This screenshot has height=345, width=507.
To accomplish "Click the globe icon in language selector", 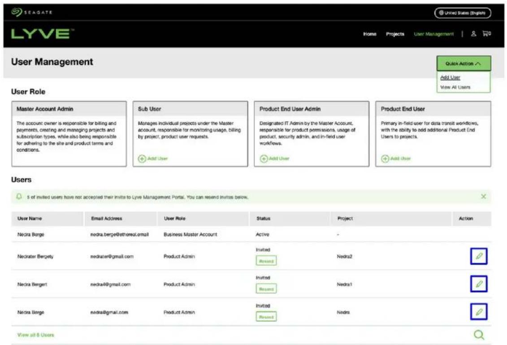I will click(x=441, y=13).
